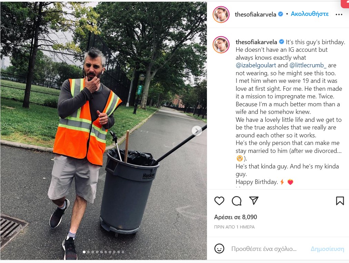Open thesofiakarvela profile picture in header
This screenshot has width=349, height=263.
tap(221, 14)
